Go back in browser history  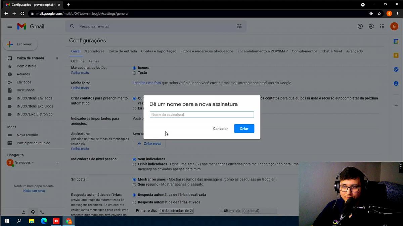tap(6, 14)
